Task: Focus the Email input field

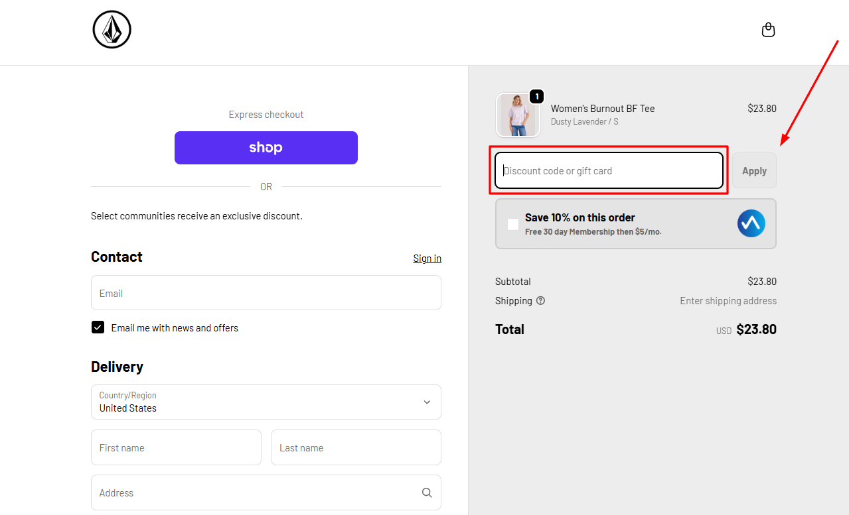Action: (x=266, y=293)
